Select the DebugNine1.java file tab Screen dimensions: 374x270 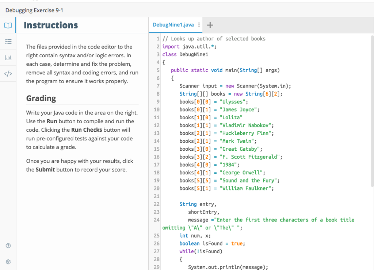[173, 25]
